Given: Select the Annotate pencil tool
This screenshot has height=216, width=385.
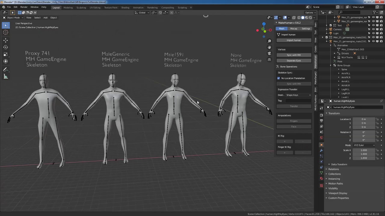Looking at the screenshot, I should point(6,69).
